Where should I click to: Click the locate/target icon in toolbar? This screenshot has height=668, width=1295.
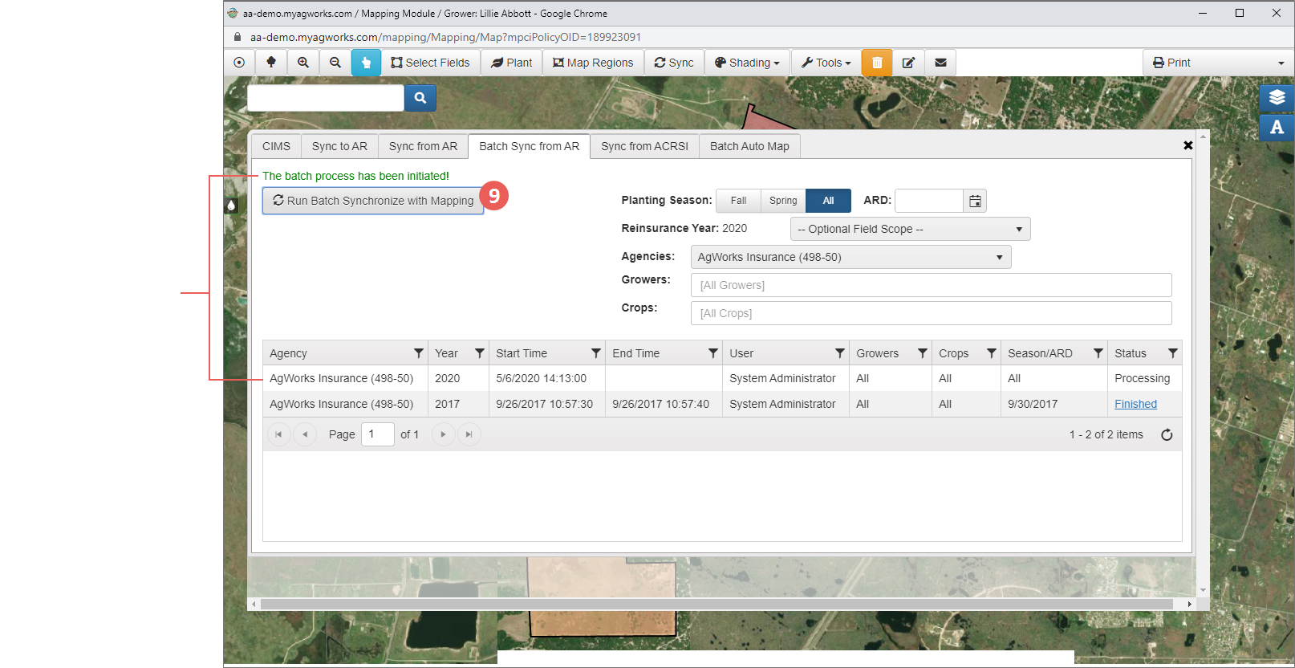[x=239, y=63]
